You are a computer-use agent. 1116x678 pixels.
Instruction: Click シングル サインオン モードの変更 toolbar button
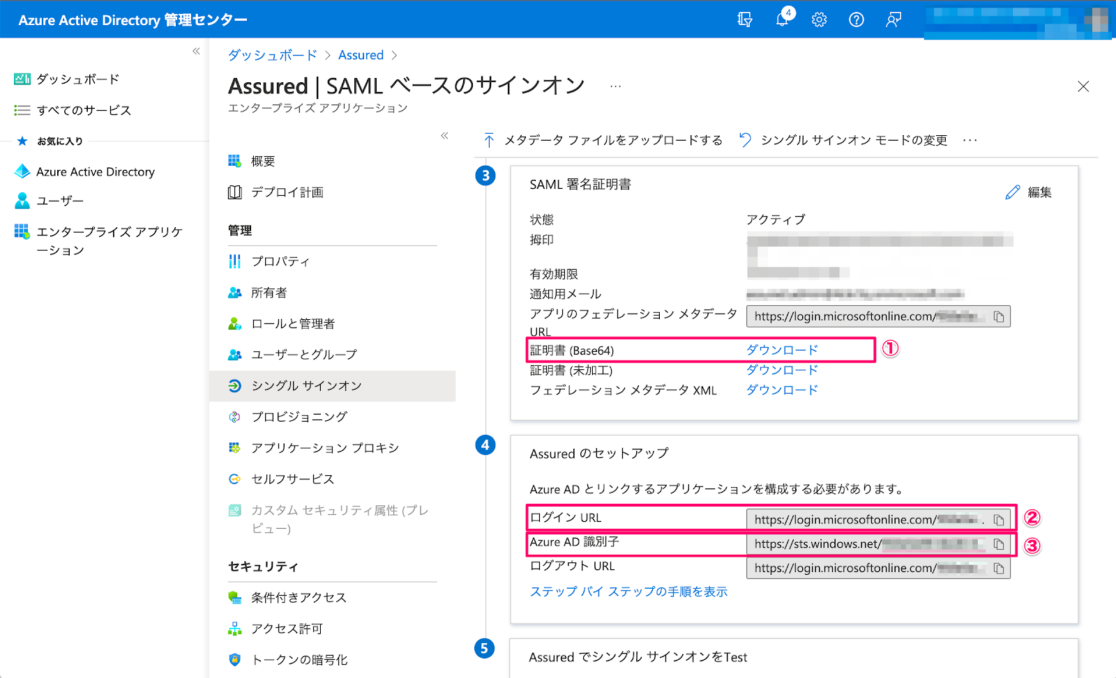tap(843, 140)
